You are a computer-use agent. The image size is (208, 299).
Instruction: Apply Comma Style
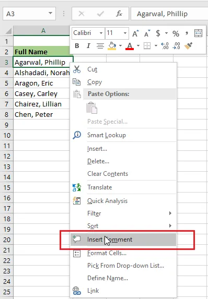(187, 33)
